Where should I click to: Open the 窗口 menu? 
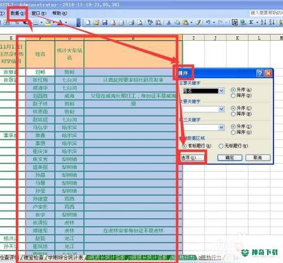pos(38,13)
